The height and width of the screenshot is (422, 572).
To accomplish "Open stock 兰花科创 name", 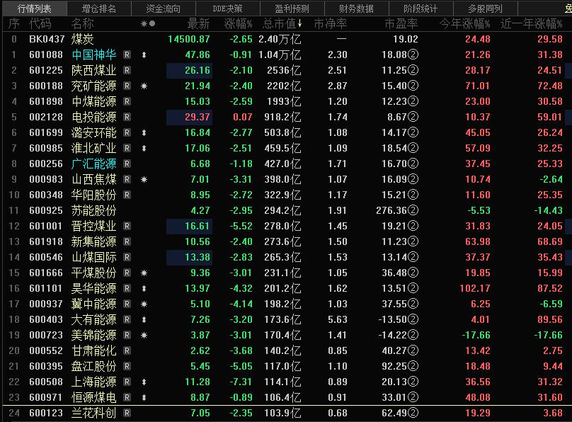I will [x=94, y=413].
